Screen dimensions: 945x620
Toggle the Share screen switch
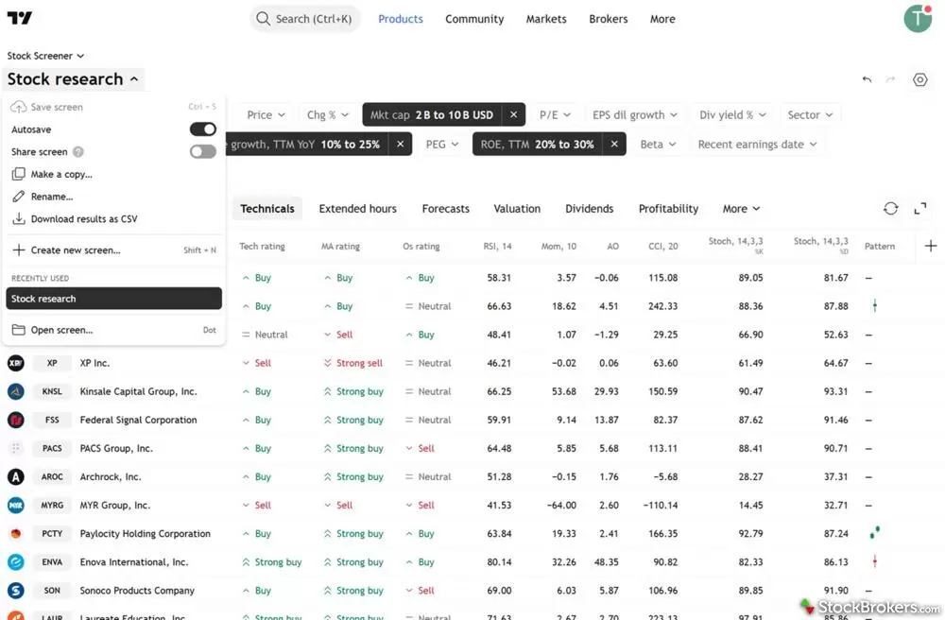[x=203, y=151]
